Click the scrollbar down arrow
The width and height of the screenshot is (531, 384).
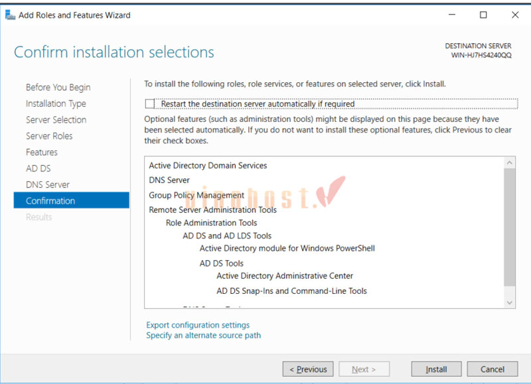(x=510, y=303)
